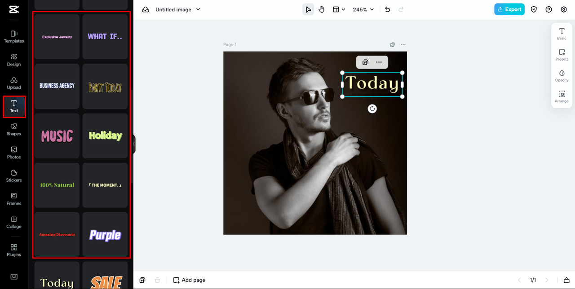Click the rotate handle below Today text
This screenshot has height=289, width=575.
[x=372, y=109]
